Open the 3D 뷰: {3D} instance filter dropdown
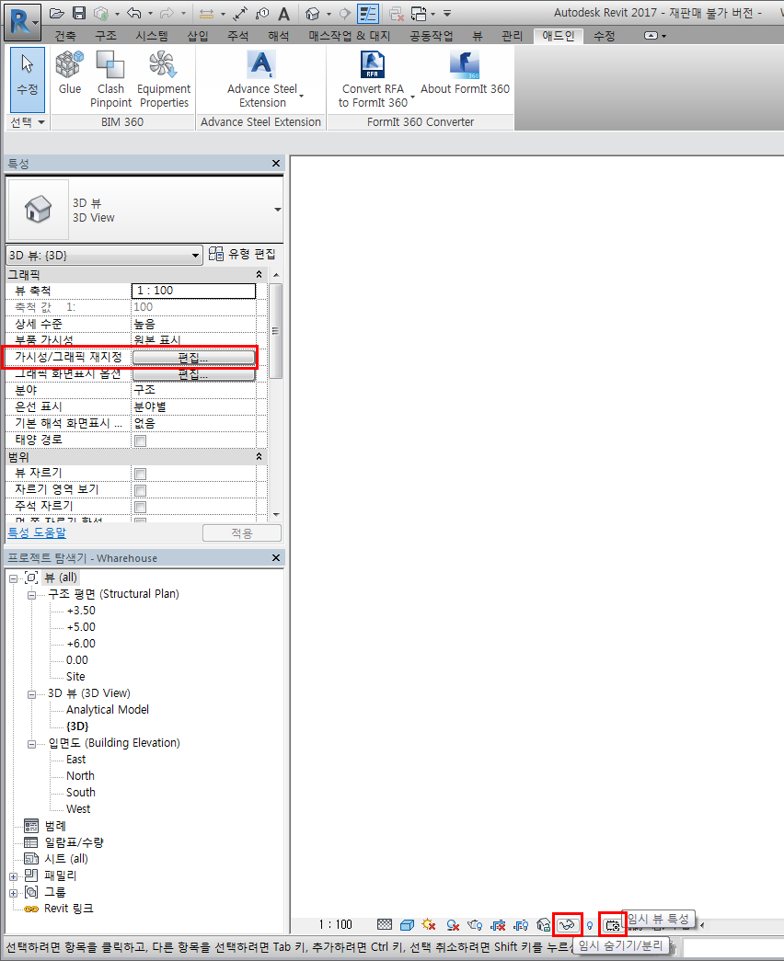Image resolution: width=784 pixels, height=961 pixels. [104, 255]
